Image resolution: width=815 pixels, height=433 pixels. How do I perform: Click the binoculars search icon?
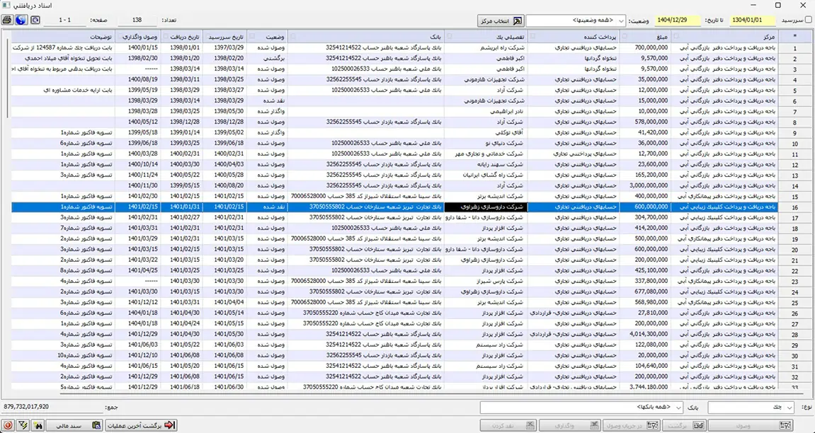click(38, 425)
